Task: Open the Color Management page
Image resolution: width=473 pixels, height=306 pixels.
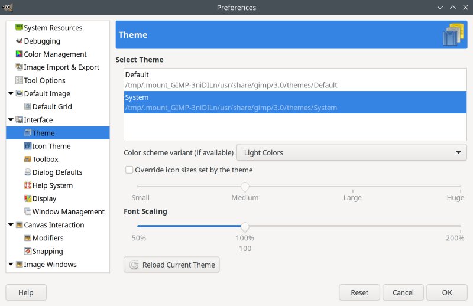Action: (55, 54)
